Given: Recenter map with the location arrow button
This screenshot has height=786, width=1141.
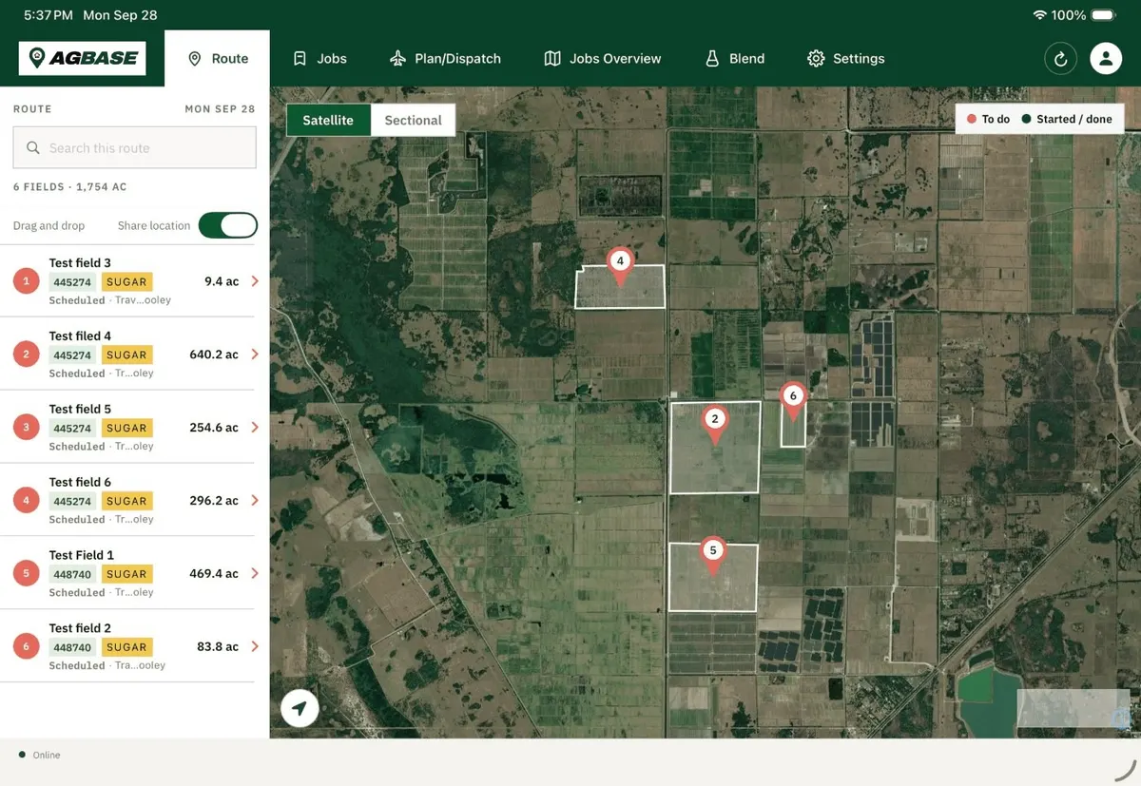Looking at the screenshot, I should pos(300,708).
